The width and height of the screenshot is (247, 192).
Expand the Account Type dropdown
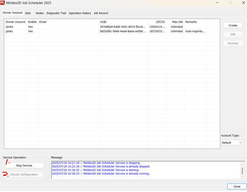point(232,143)
